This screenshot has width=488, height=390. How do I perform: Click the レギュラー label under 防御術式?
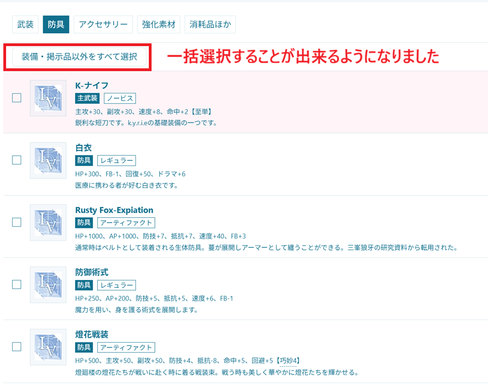pyautogui.click(x=117, y=286)
